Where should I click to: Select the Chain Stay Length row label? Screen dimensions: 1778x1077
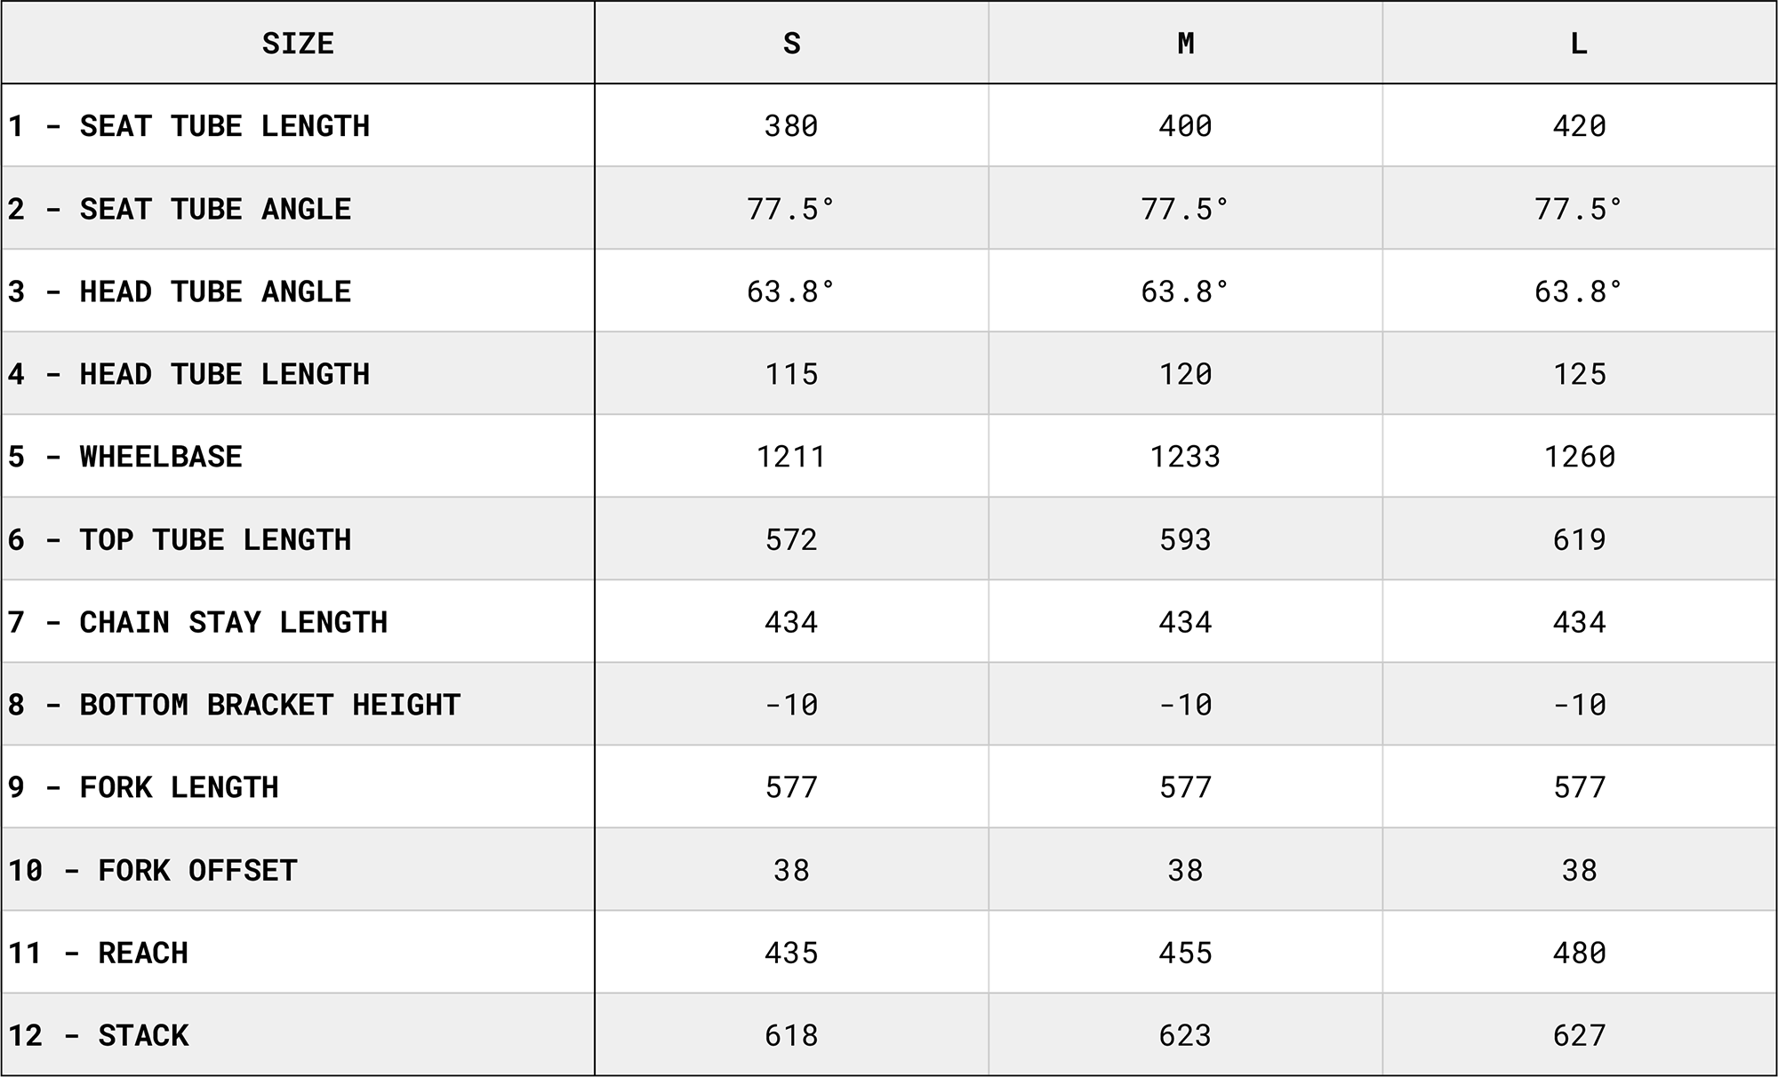coord(198,622)
